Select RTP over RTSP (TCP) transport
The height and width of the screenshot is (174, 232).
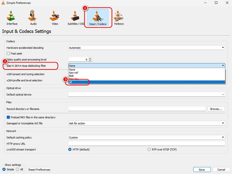(x=149, y=150)
